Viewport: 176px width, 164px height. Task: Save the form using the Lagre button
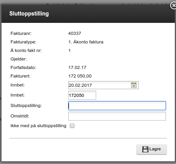point(152,149)
